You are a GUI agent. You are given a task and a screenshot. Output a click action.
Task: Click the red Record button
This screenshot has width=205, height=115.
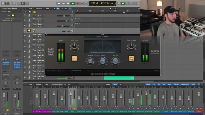click(x=78, y=3)
